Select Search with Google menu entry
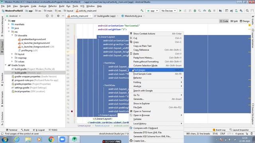Image resolution: width=255 pixels, height=143 pixels. pyautogui.click(x=156, y=91)
